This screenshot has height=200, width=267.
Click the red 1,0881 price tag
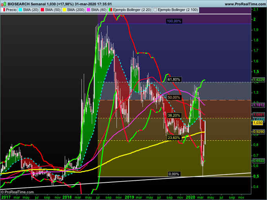tap(259, 115)
